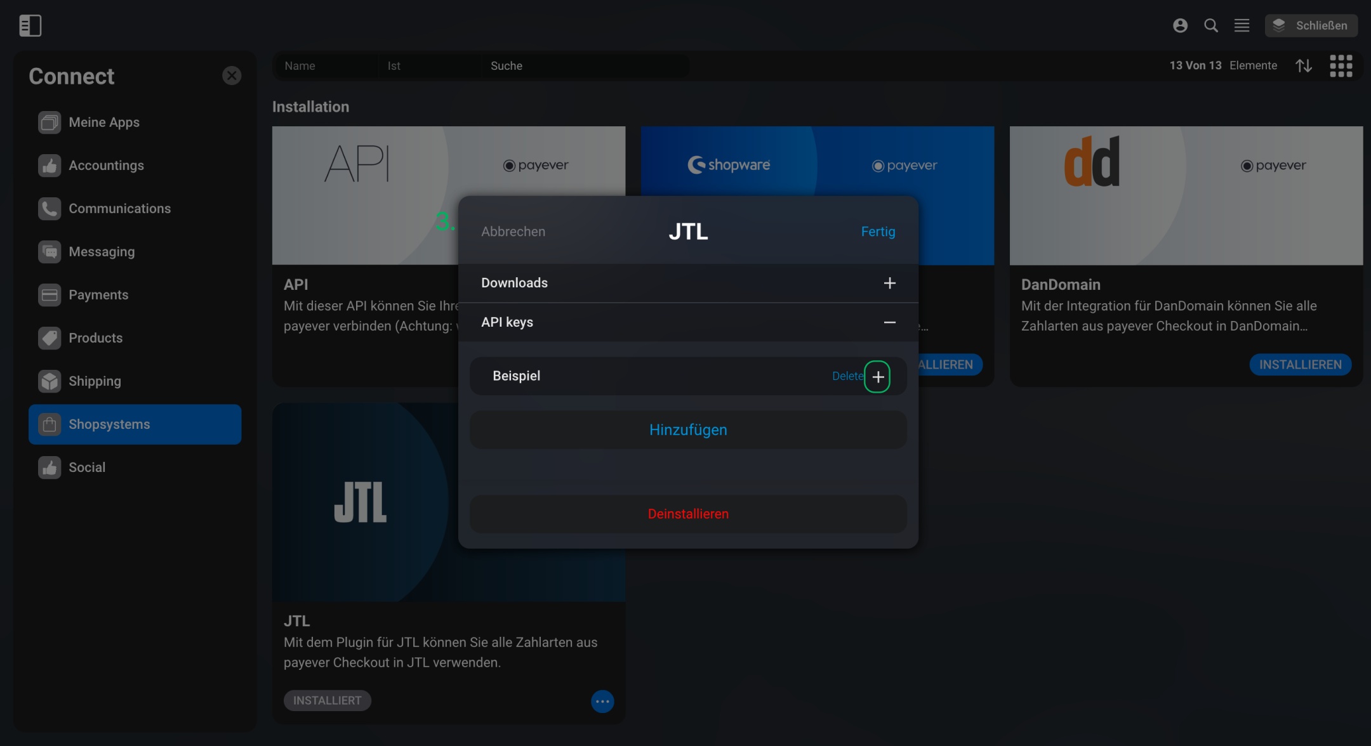This screenshot has width=1371, height=746.
Task: Click the Products tag icon
Action: click(x=50, y=338)
